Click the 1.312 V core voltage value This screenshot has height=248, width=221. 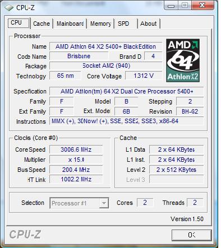144,76
